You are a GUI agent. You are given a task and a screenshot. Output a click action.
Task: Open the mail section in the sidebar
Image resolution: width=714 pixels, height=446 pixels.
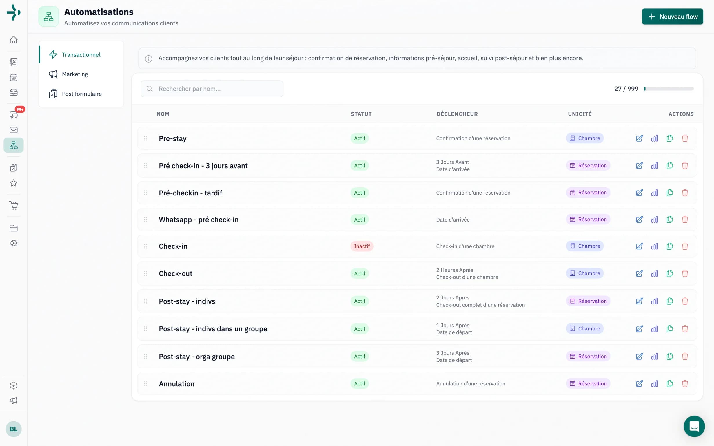click(13, 130)
